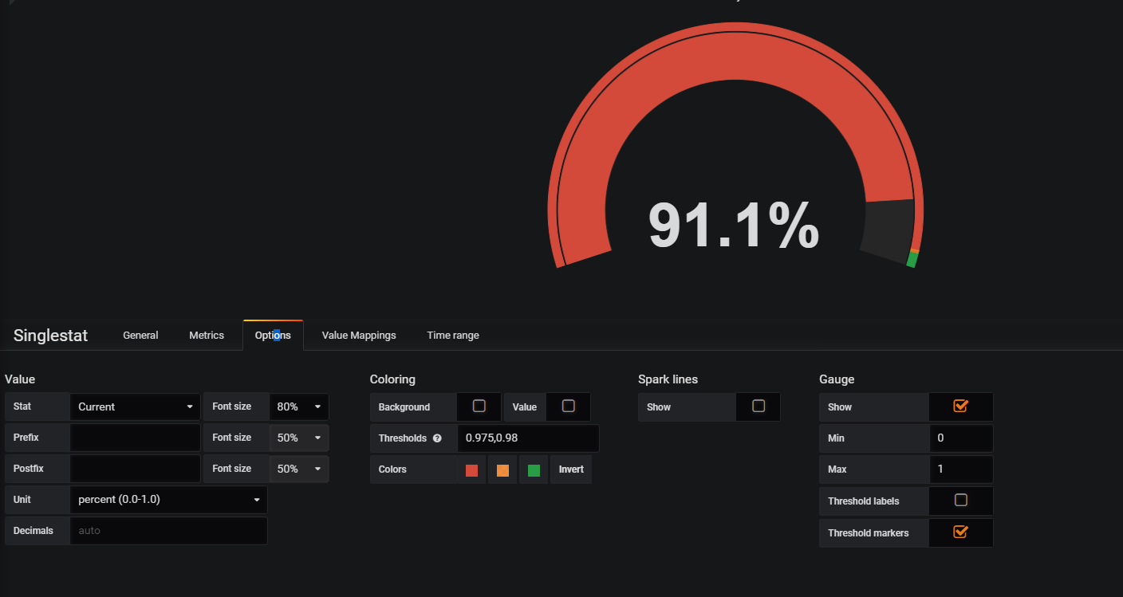
Task: Click the Singlestat panel title
Action: [50, 336]
